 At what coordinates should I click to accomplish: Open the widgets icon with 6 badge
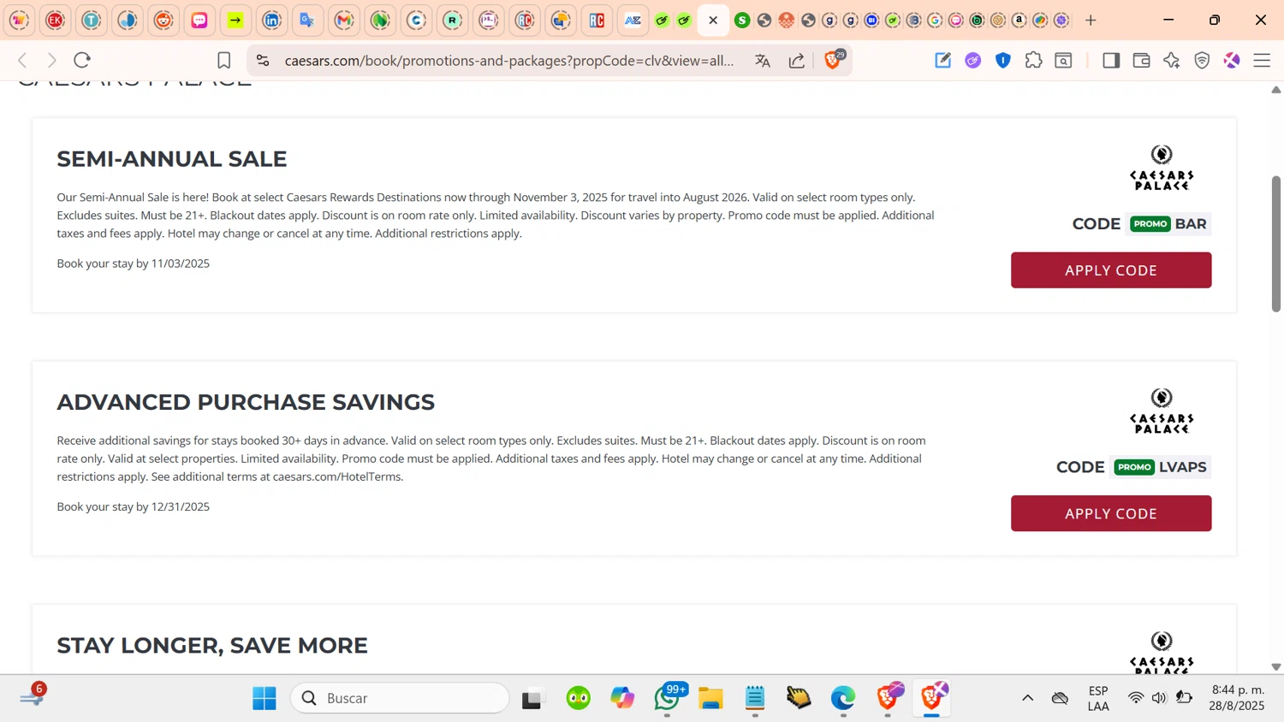pos(32,696)
